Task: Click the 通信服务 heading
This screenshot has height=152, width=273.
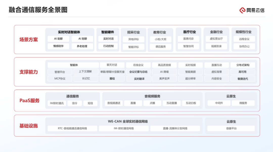Action: coord(73,96)
